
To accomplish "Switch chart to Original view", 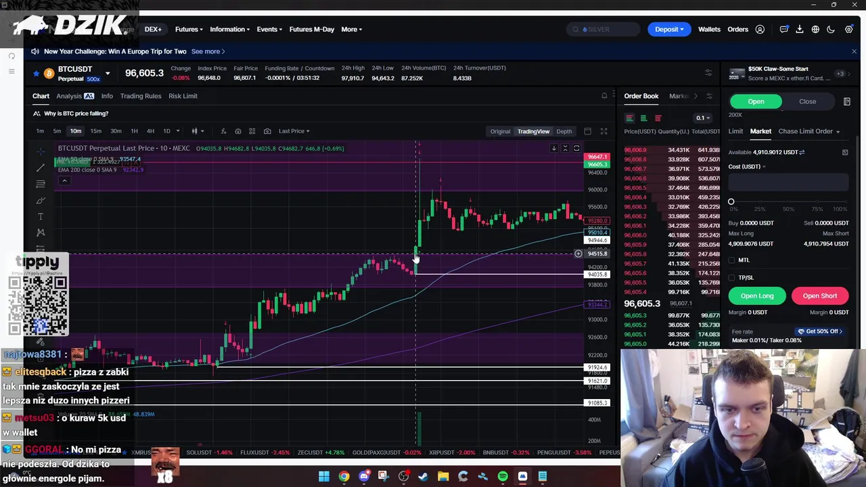I will tap(500, 131).
